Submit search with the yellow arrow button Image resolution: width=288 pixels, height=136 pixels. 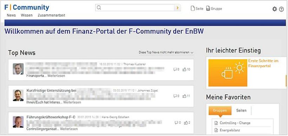(177, 8)
